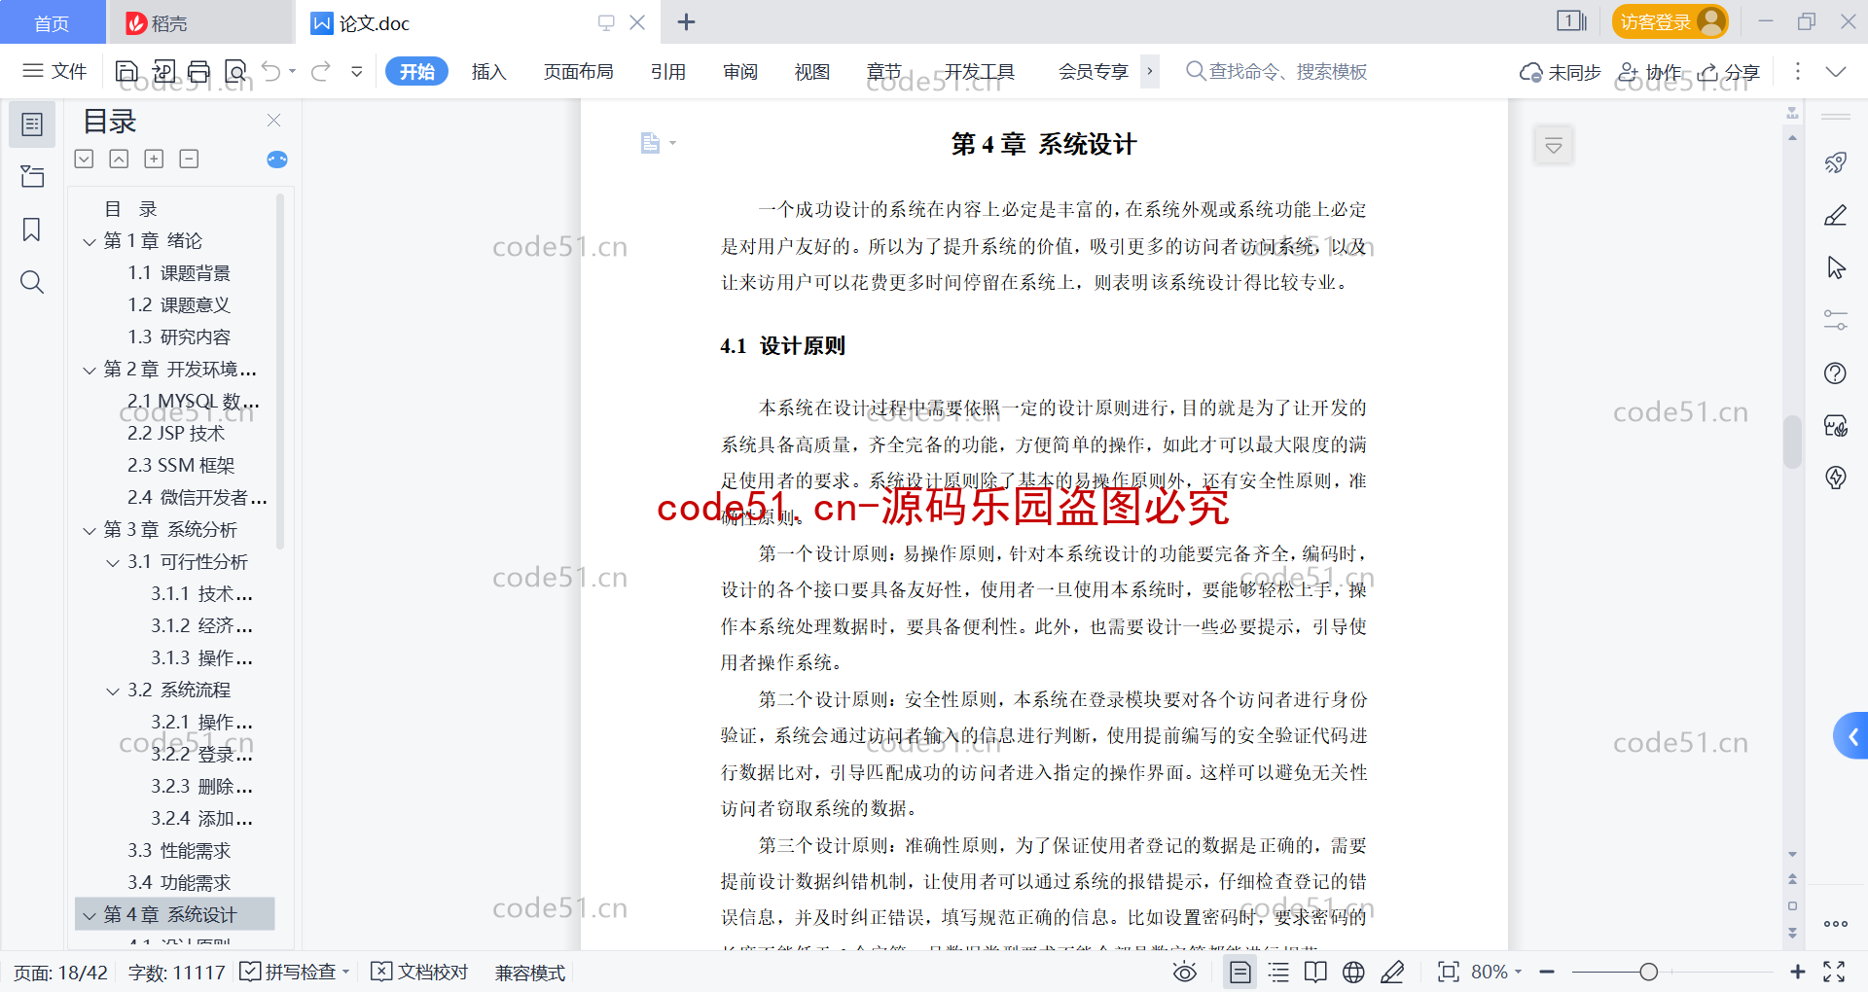Click the Undo arrow icon
The height and width of the screenshot is (992, 1868).
coord(271,71)
